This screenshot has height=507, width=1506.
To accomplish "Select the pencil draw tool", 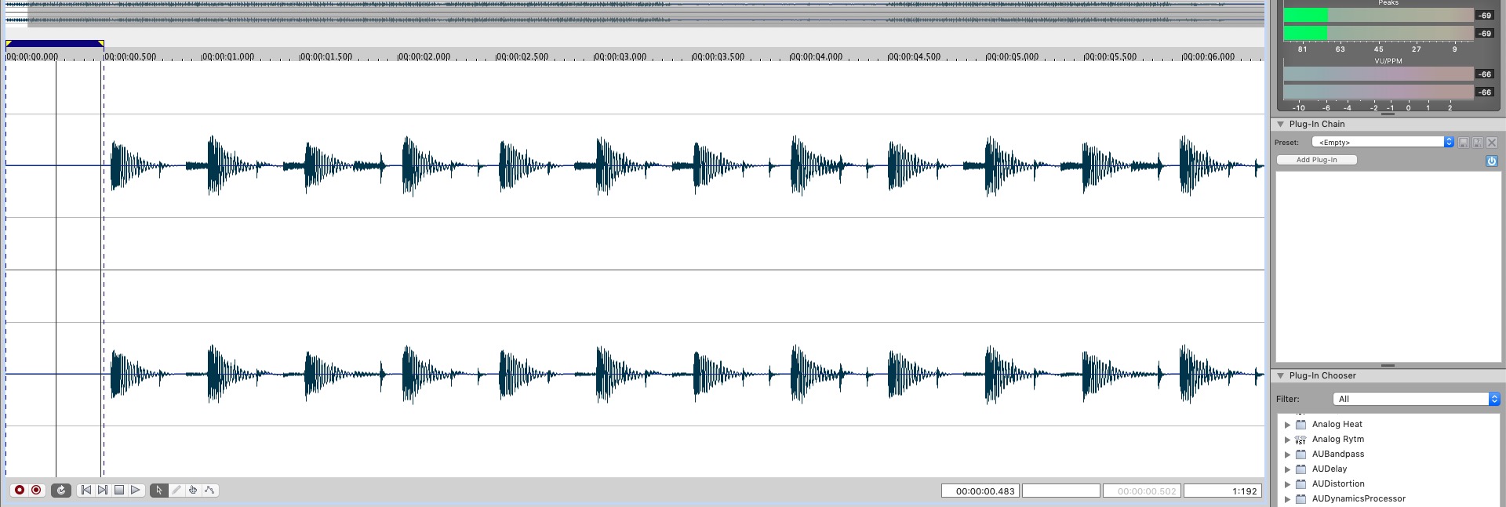I will coord(176,491).
